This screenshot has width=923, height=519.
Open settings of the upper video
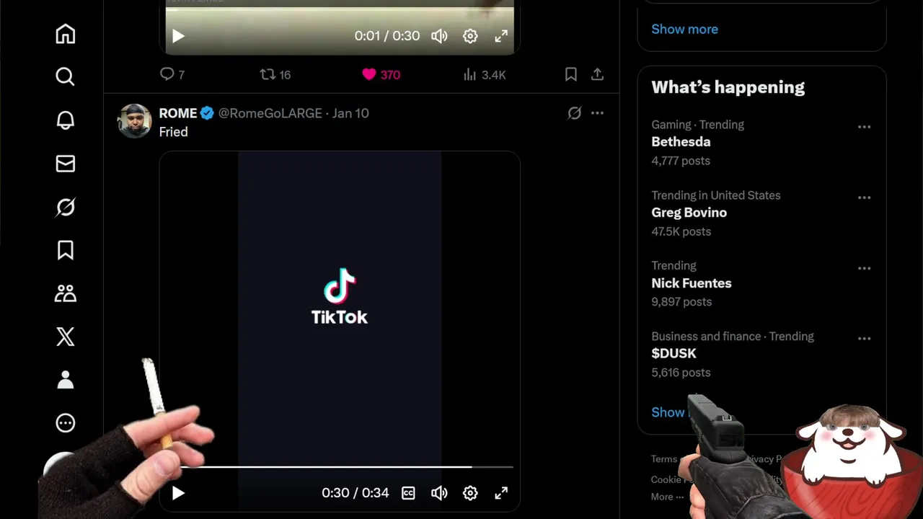[x=470, y=36]
